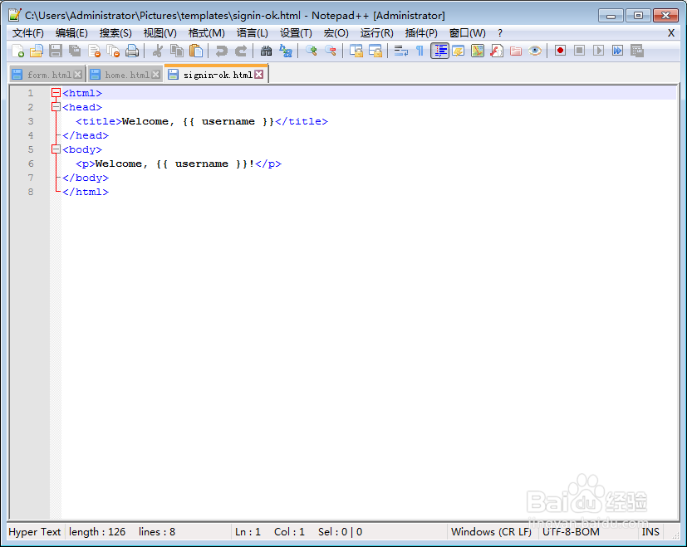Click the Windows (CR LF) status entry
687x547 pixels.
click(x=491, y=532)
